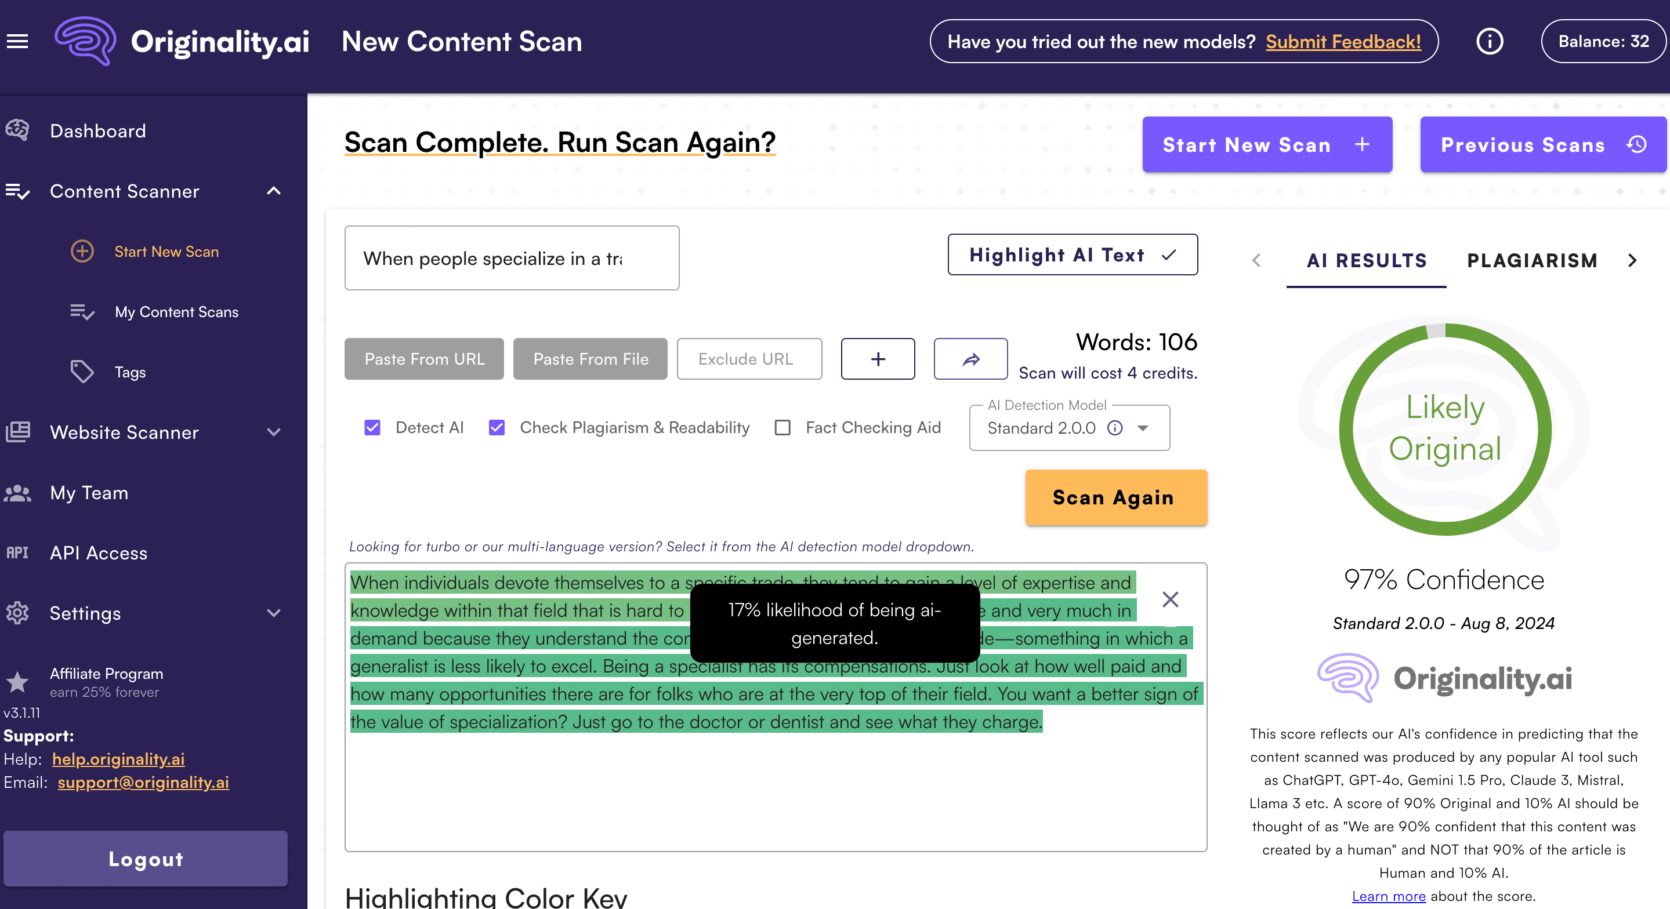Screen dimensions: 1670x909
Task: Click the Tags icon in sidebar
Action: coord(82,372)
